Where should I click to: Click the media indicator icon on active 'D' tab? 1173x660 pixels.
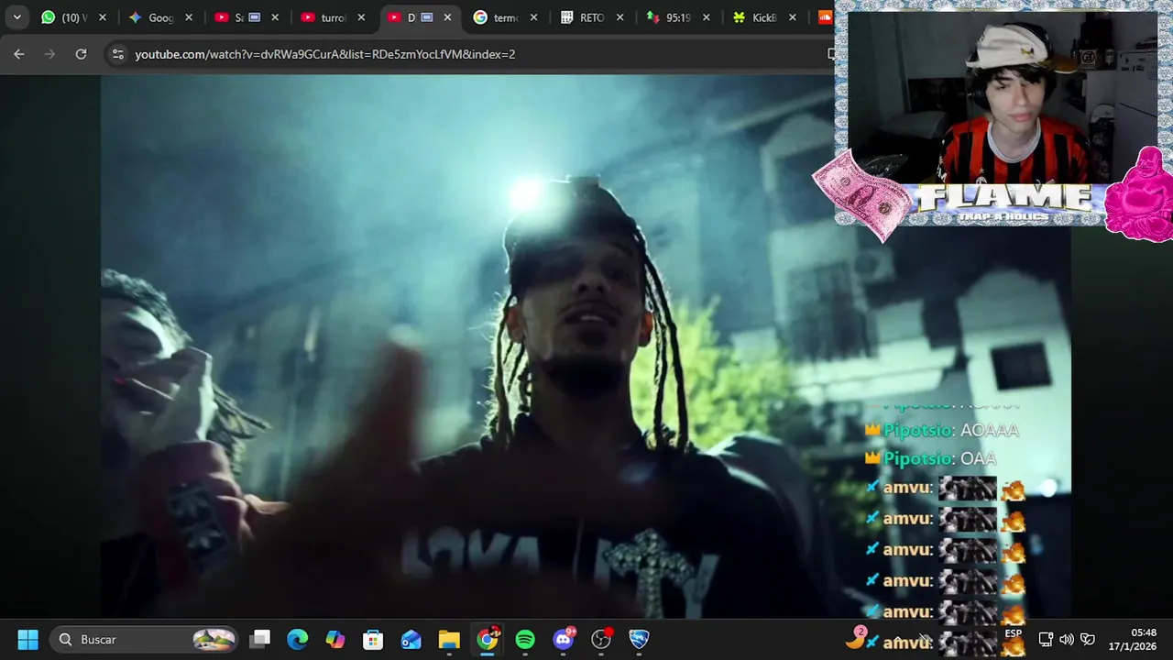(x=427, y=17)
